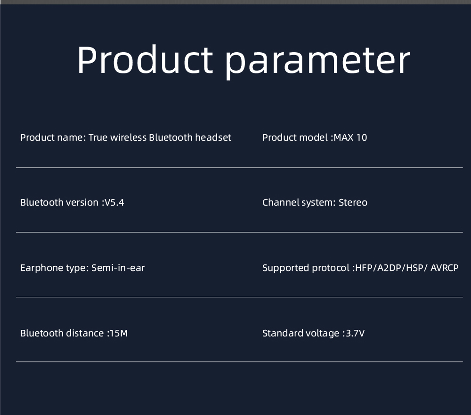
Task: Click the divider line below Earphone type
Action: pyautogui.click(x=239, y=297)
